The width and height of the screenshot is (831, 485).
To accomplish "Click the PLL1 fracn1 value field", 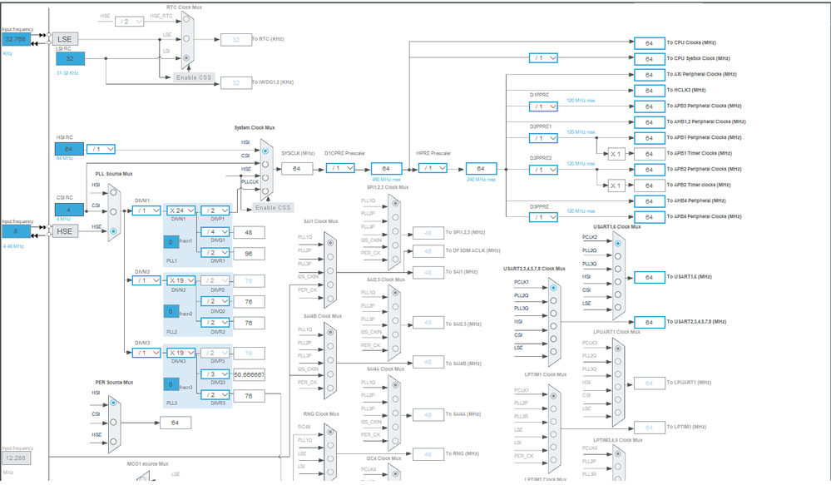I will coord(170,242).
